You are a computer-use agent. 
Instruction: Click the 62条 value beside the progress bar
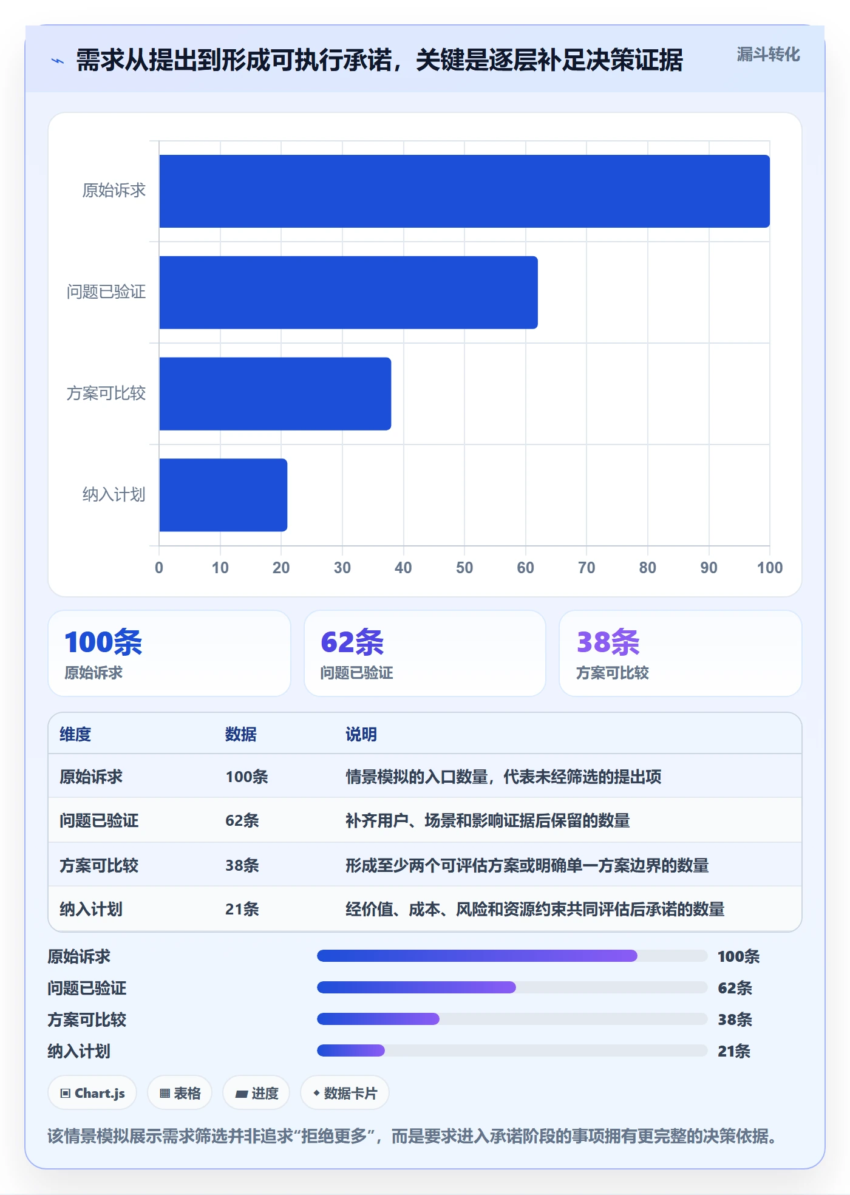(x=735, y=988)
